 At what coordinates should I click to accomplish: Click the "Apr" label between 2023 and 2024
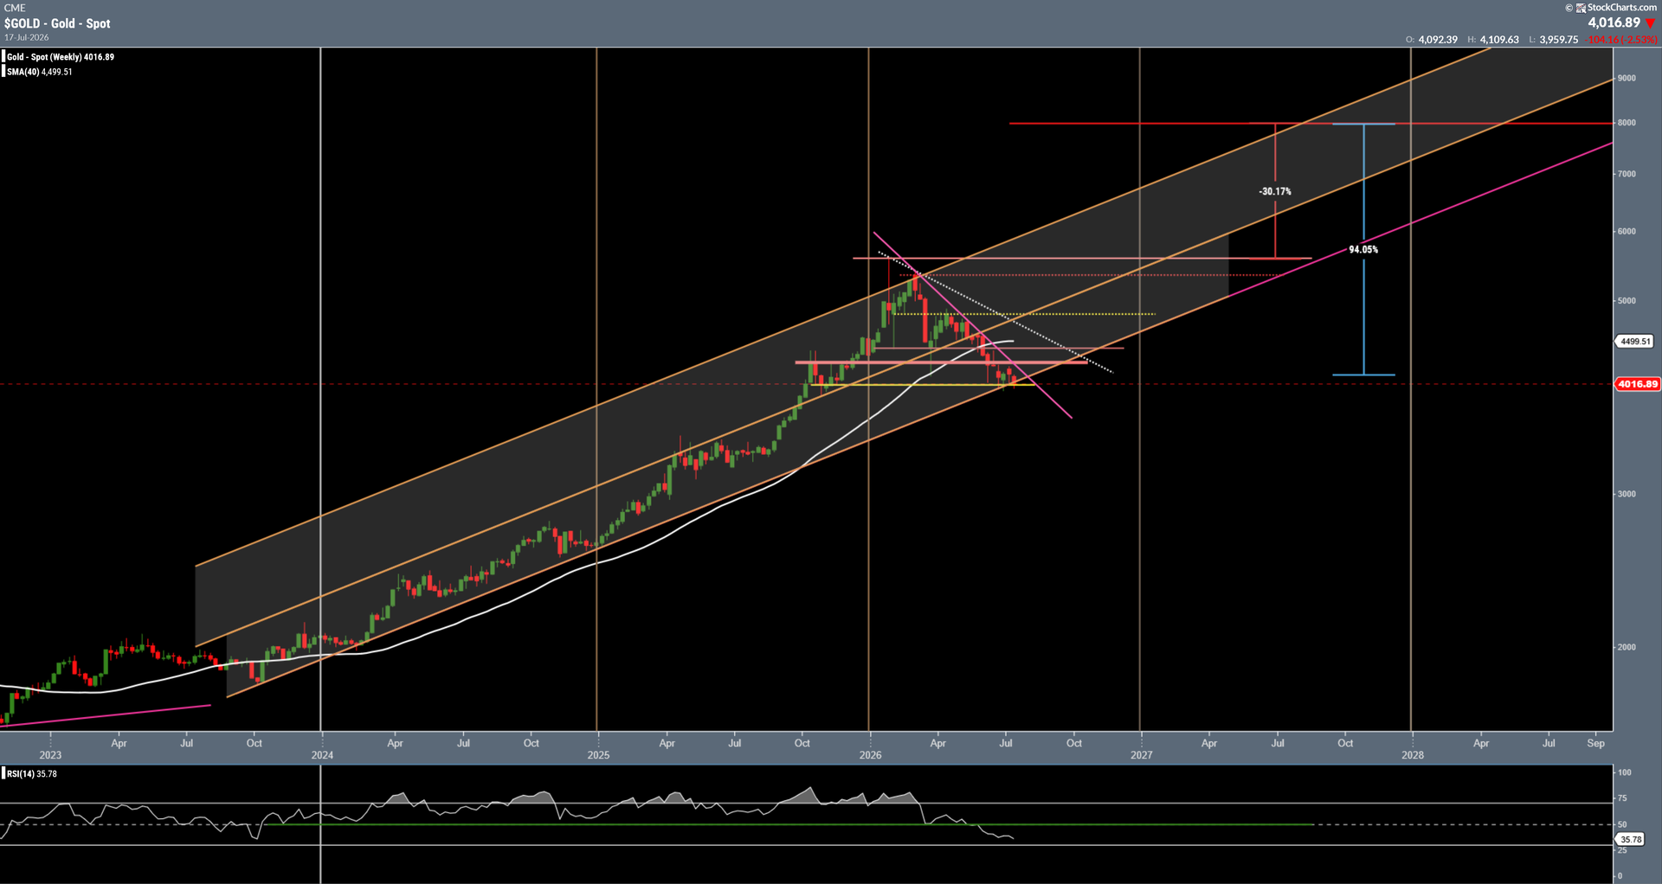point(119,743)
